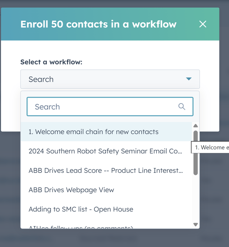This screenshot has height=247, width=229.
Task: Click the '1. Welcome e' tooltip
Action: coord(211,148)
